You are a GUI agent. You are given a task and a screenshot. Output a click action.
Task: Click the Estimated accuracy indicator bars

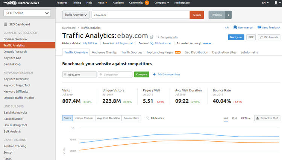click(207, 43)
